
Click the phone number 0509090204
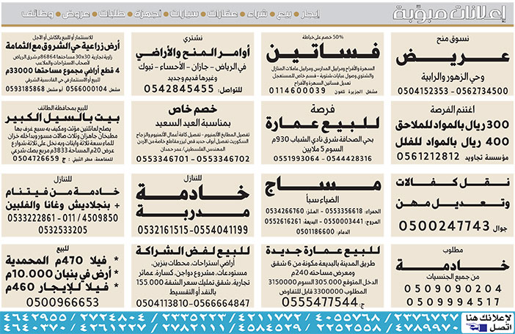coord(453,289)
